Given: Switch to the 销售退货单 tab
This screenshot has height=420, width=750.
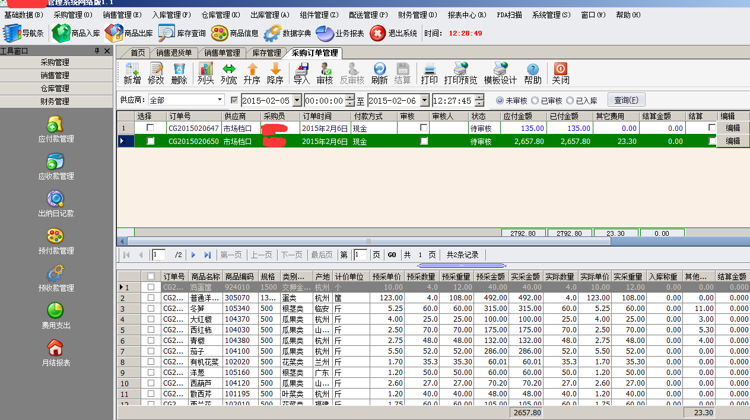Looking at the screenshot, I should (x=174, y=53).
